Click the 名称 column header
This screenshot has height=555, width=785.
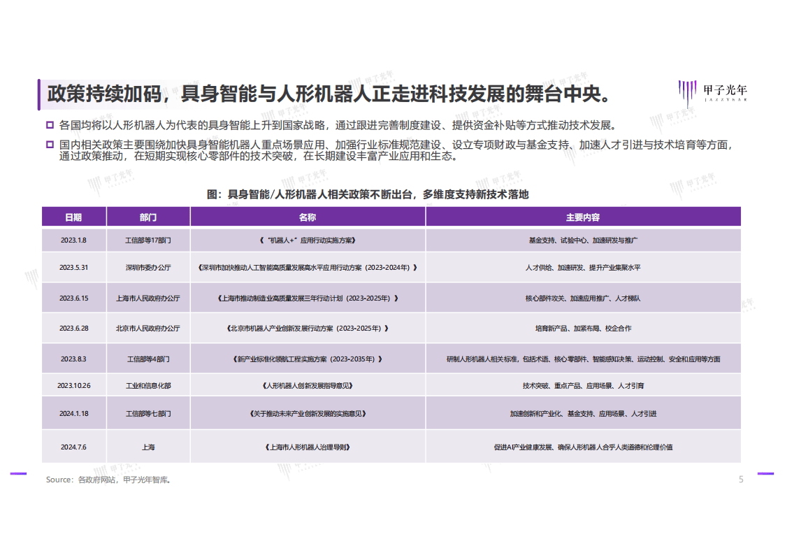(306, 217)
